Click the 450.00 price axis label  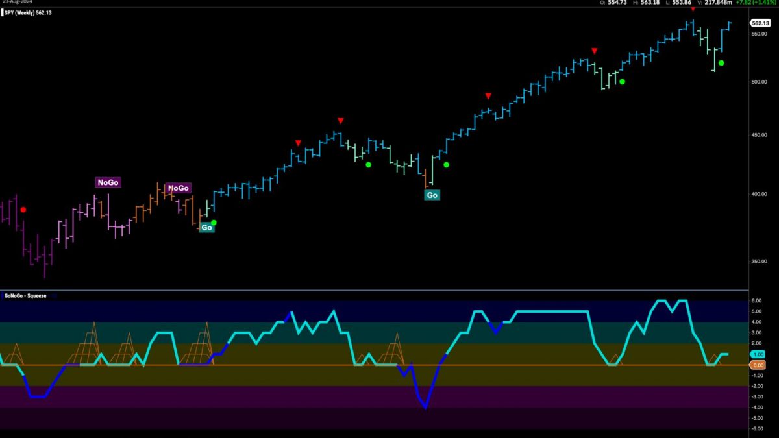pyautogui.click(x=759, y=136)
